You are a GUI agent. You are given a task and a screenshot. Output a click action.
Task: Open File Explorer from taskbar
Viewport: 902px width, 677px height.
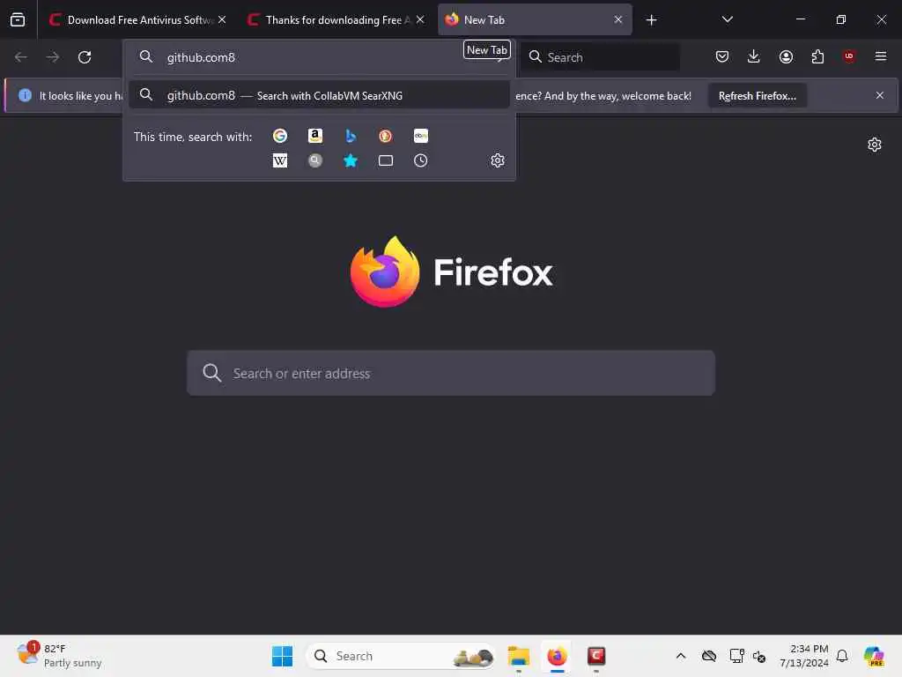pyautogui.click(x=518, y=656)
